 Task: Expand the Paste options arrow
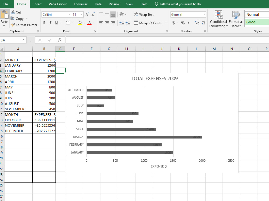point(4,26)
